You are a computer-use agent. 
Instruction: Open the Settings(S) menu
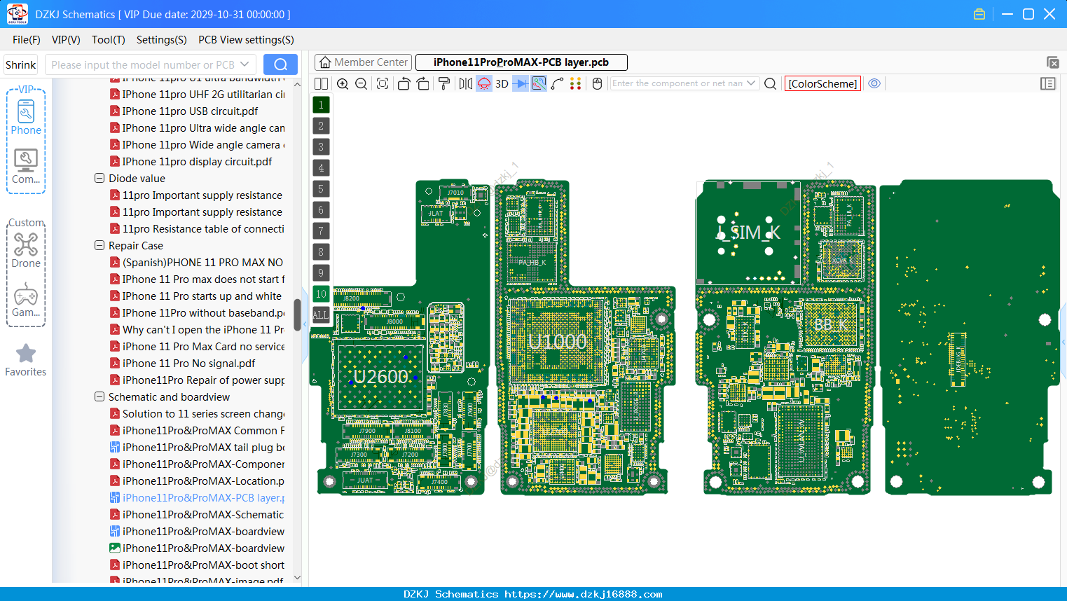[162, 40]
